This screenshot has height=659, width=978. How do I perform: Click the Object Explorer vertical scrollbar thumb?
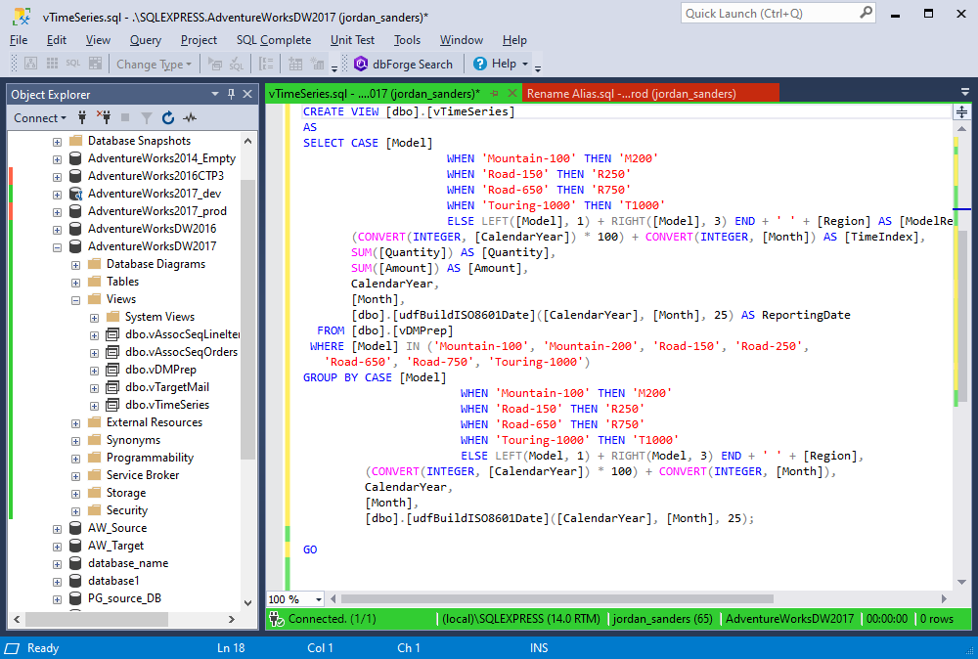248,319
